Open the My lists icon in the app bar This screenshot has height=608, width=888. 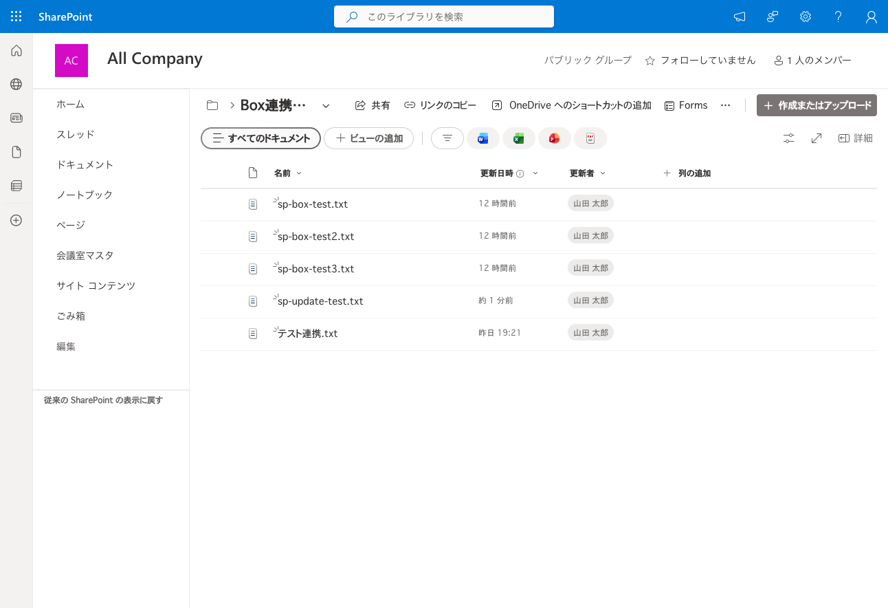(16, 186)
